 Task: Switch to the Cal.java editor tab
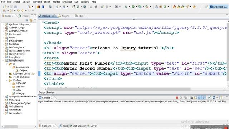coord(64,16)
